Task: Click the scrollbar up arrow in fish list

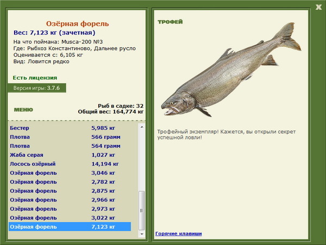Action: point(142,127)
